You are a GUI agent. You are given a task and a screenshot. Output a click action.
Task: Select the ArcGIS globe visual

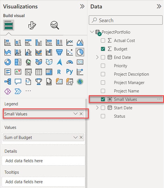click(80, 82)
